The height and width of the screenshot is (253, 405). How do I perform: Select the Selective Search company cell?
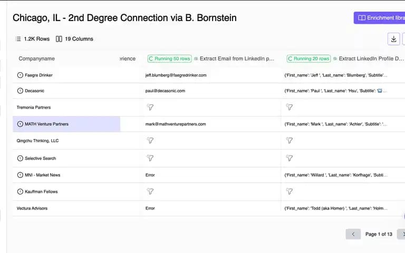66,158
